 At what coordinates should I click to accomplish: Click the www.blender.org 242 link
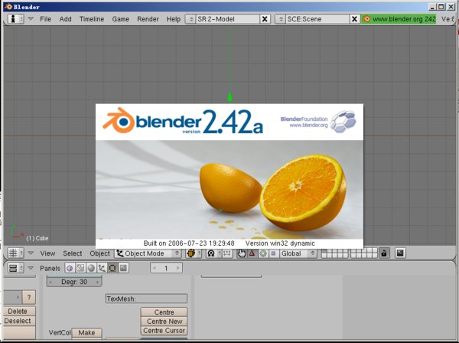tap(399, 19)
